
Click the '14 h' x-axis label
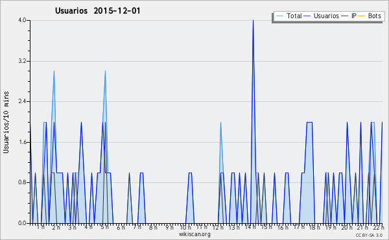[250, 227]
